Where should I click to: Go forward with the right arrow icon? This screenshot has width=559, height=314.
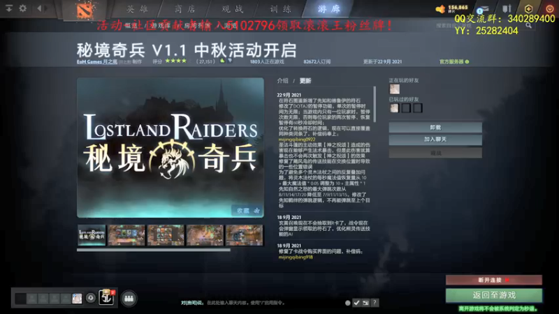click(x=46, y=8)
